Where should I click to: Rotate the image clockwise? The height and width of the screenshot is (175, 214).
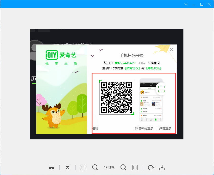pyautogui.click(x=151, y=167)
